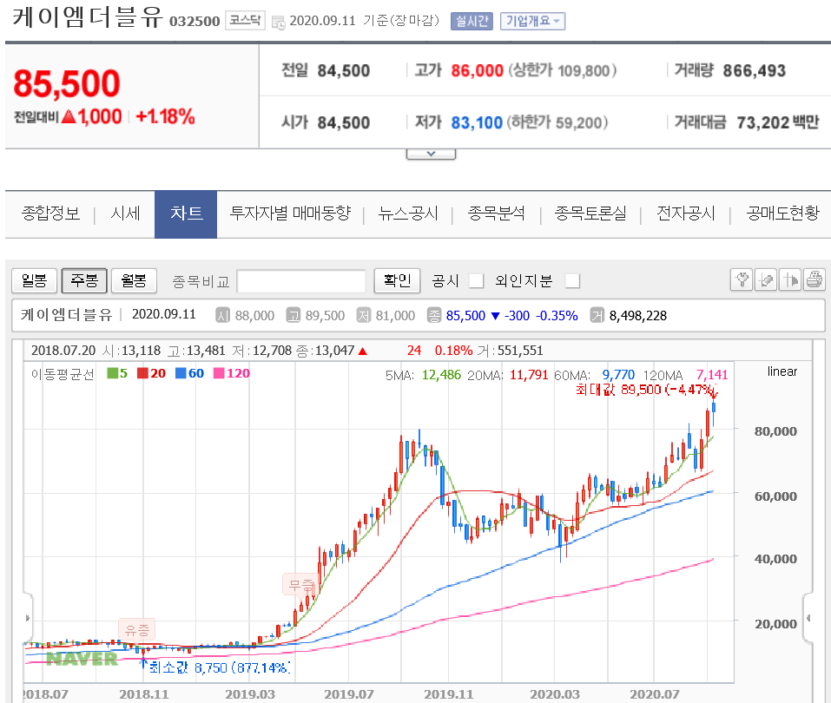Click the 유증 event marker on chart
831x703 pixels.
[x=136, y=630]
